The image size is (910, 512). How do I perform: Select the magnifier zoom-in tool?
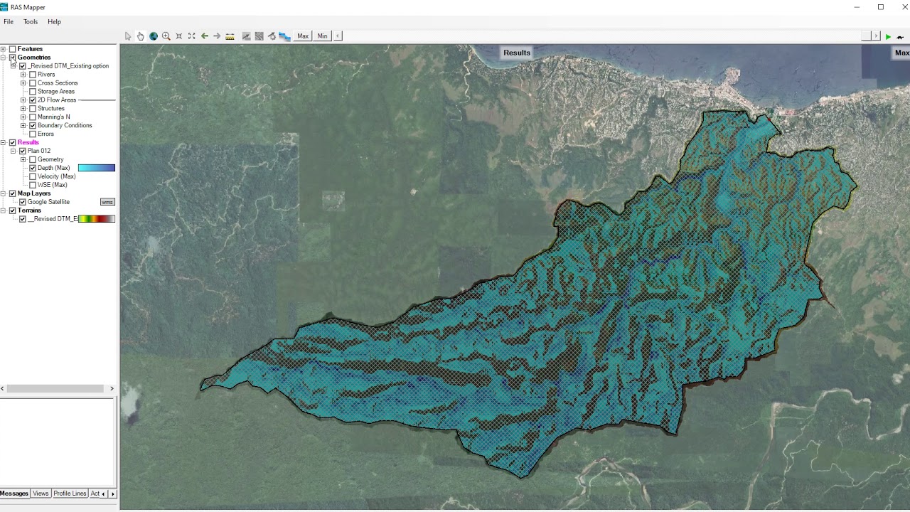(166, 36)
